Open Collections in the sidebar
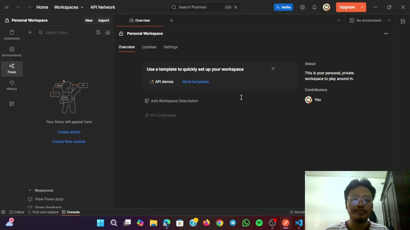The height and width of the screenshot is (230, 410). point(12,35)
